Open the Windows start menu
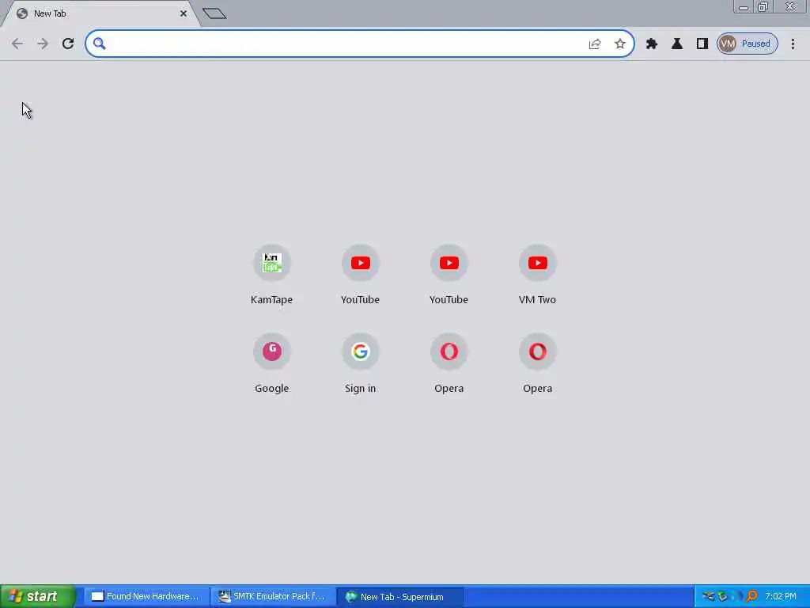Image resolution: width=810 pixels, height=608 pixels. [38, 597]
